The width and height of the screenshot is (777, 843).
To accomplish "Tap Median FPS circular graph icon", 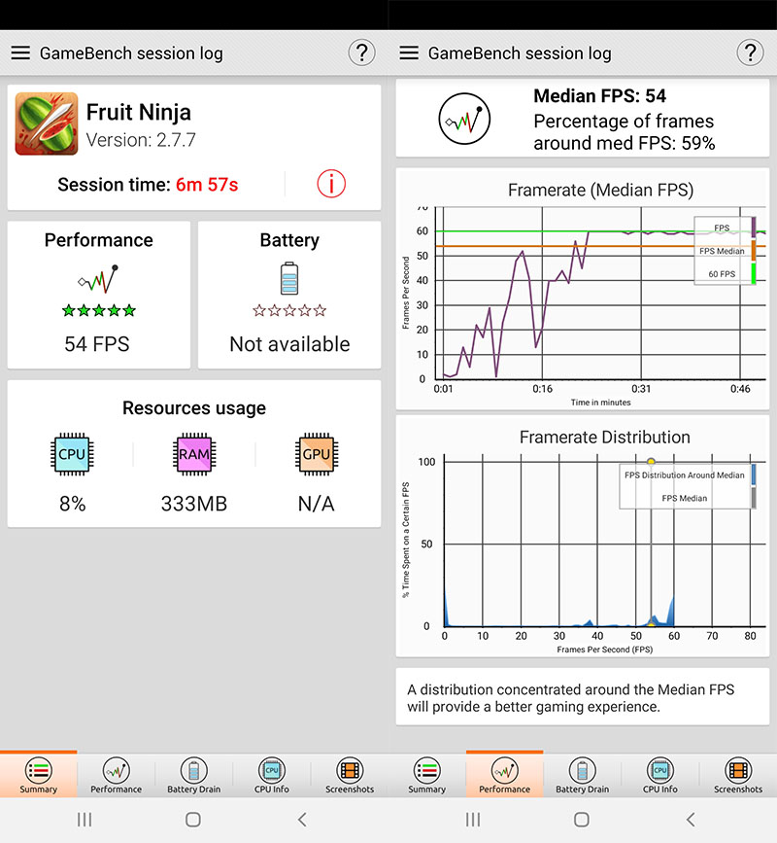I will click(464, 119).
